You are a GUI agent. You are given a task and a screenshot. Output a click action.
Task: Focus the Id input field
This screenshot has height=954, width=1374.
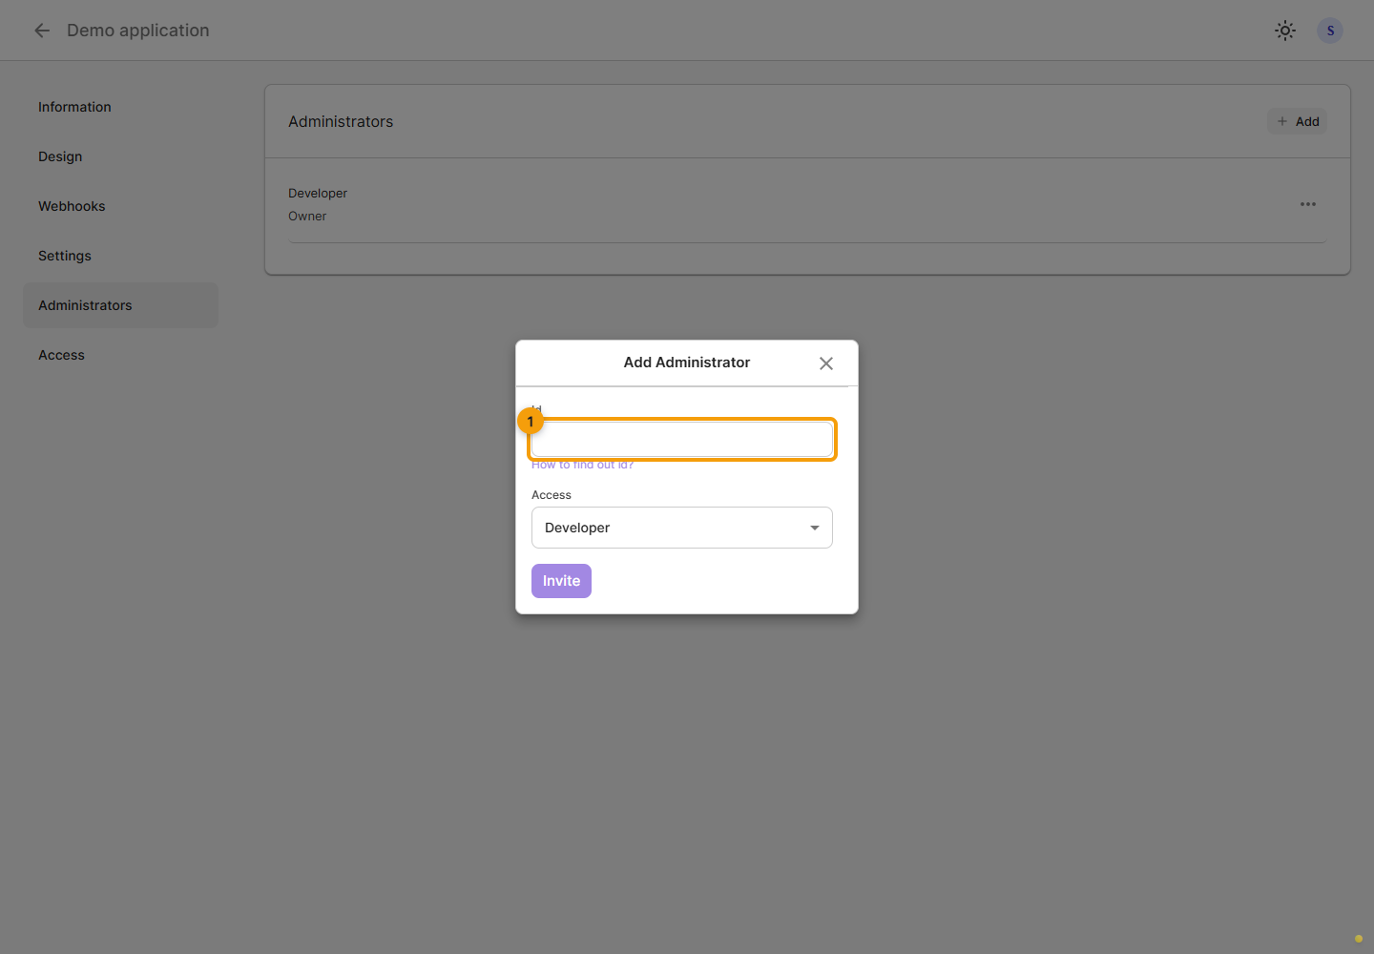click(x=682, y=440)
